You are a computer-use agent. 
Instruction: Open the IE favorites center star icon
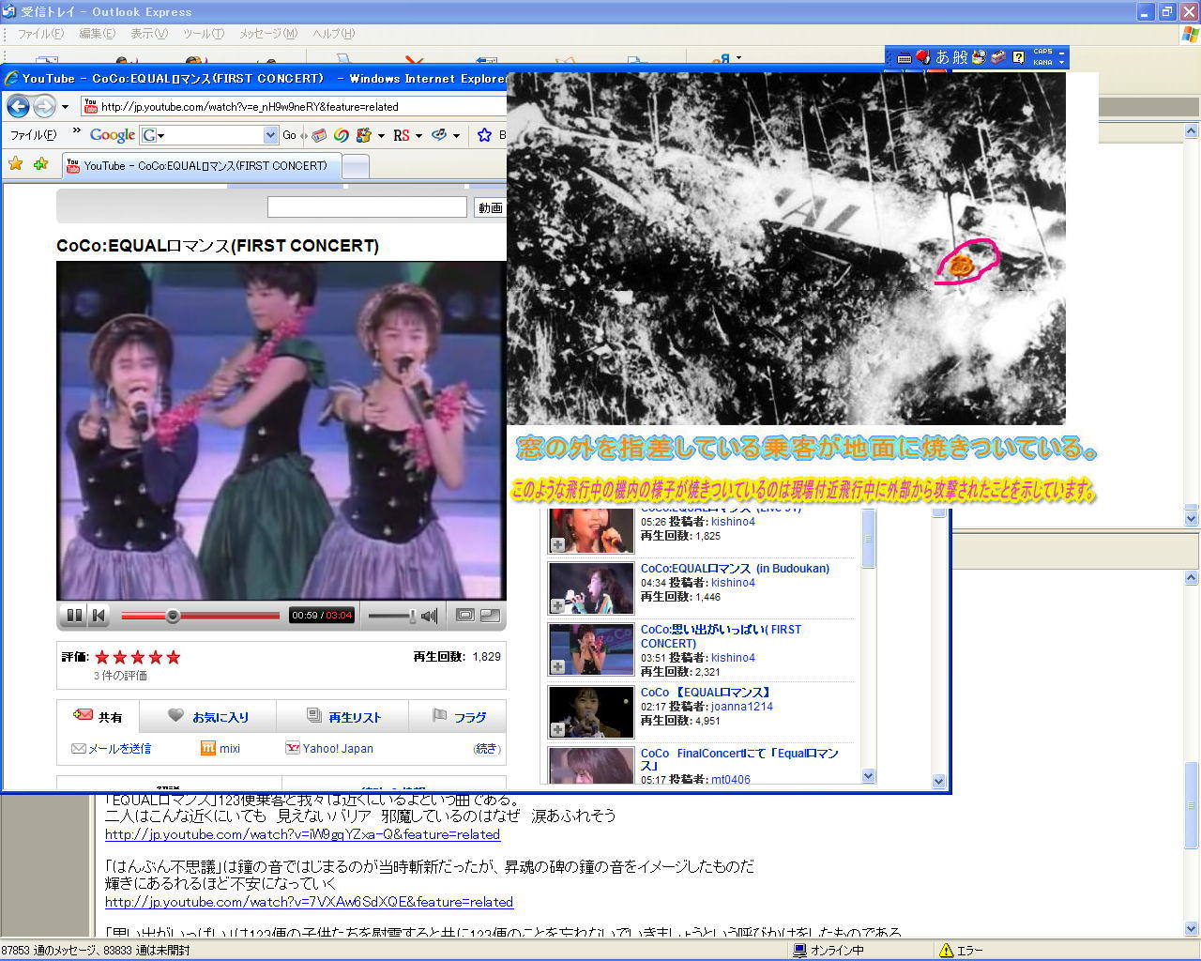click(x=15, y=164)
